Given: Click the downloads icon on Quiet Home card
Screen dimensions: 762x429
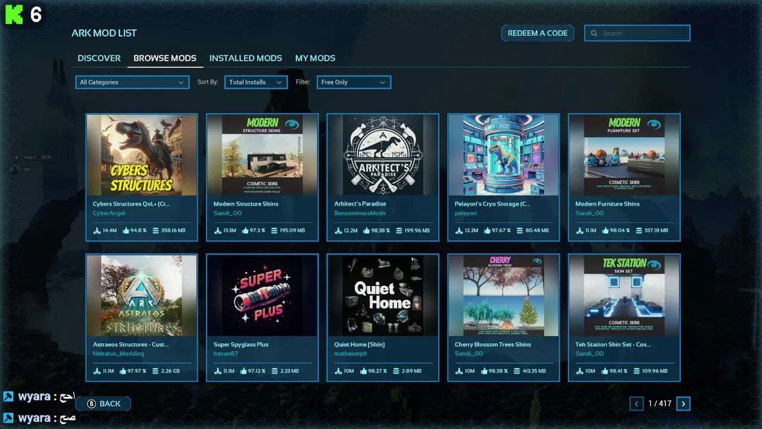Looking at the screenshot, I should (x=338, y=371).
